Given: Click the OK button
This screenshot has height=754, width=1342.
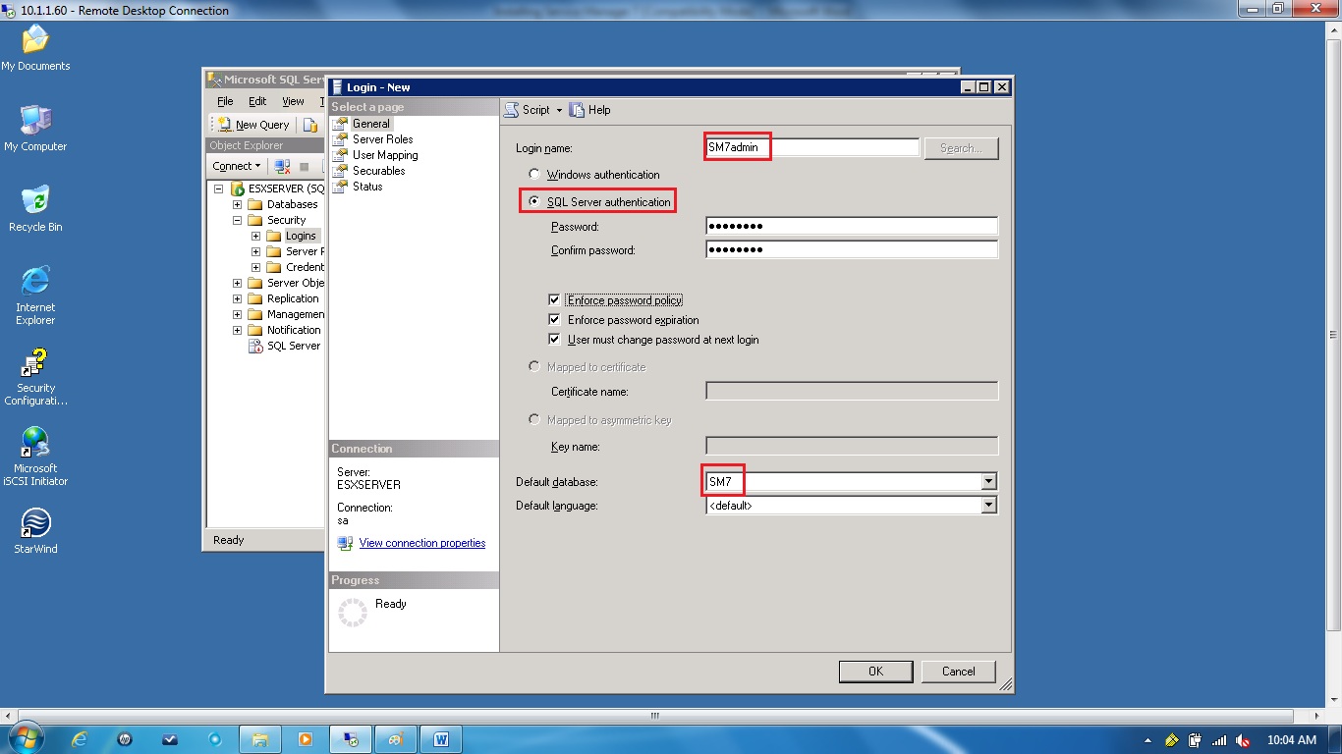Looking at the screenshot, I should pos(874,671).
